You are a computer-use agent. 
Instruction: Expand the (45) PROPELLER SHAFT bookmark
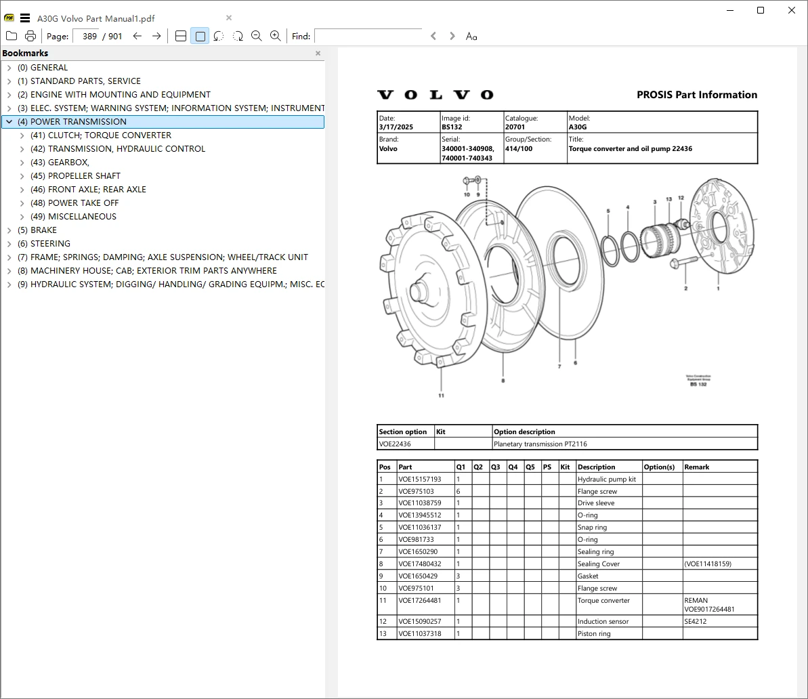(x=22, y=176)
